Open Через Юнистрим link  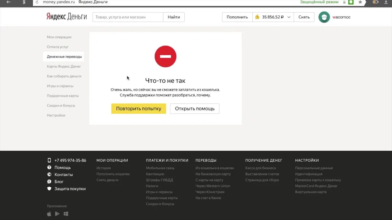[x=210, y=192]
